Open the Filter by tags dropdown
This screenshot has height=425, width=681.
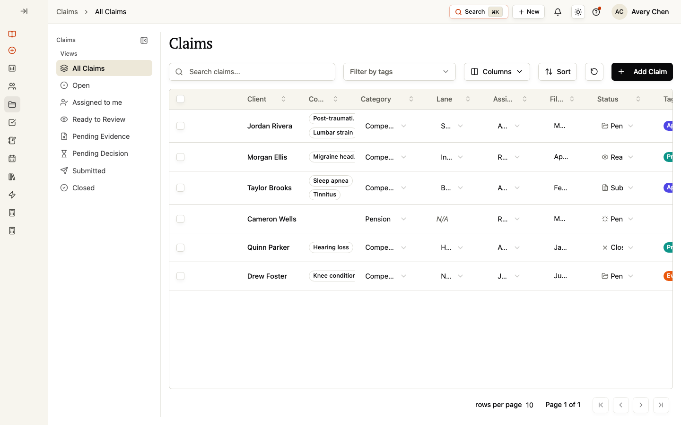click(x=400, y=72)
